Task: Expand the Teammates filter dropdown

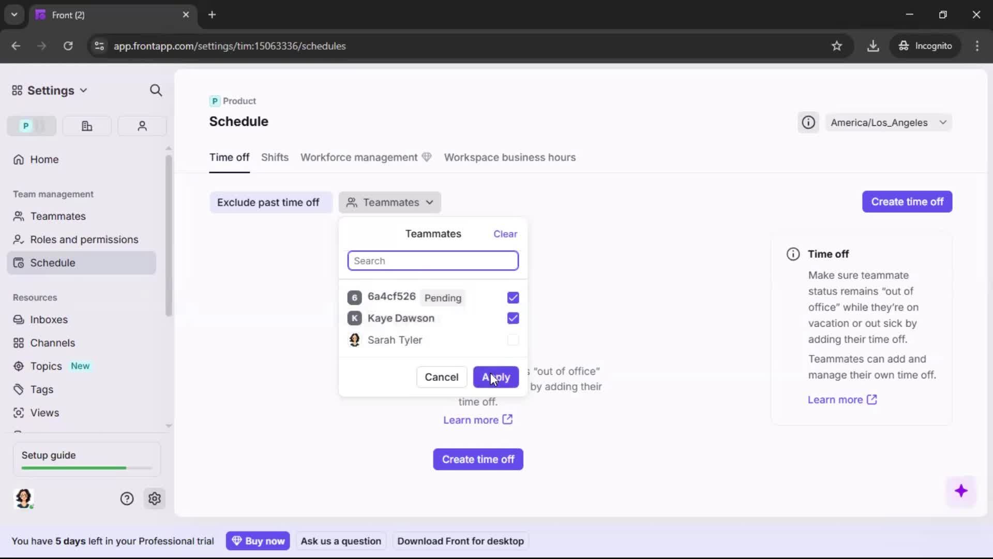Action: (390, 202)
